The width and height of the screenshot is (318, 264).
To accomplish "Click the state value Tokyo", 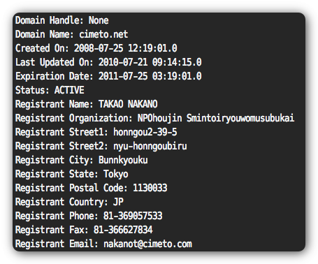I will pyautogui.click(x=116, y=174).
